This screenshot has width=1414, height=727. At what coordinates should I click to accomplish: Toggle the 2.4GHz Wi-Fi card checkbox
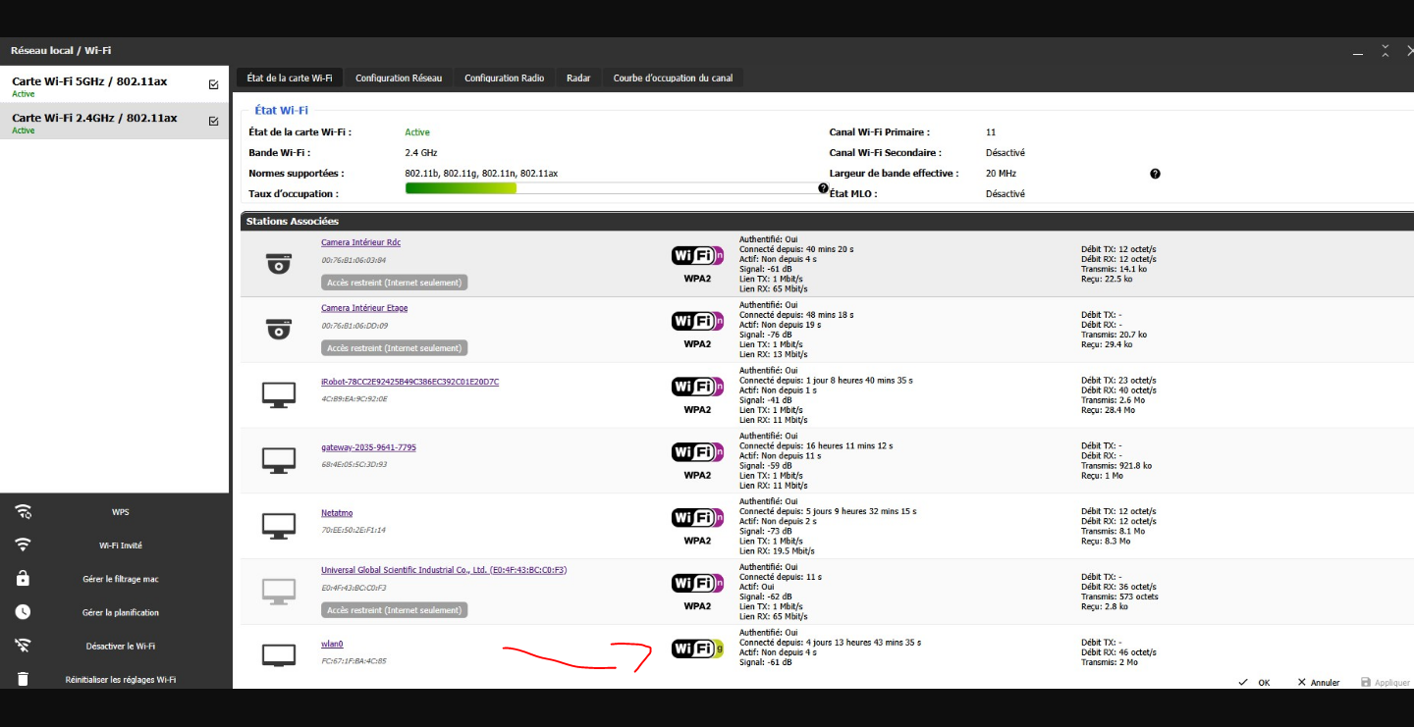click(x=214, y=121)
